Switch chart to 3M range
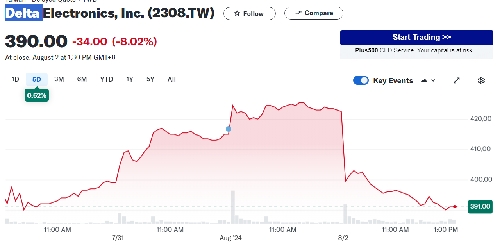The width and height of the screenshot is (493, 245). coord(59,79)
